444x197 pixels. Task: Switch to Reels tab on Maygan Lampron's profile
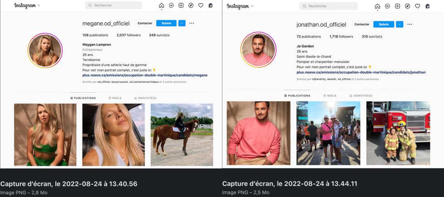click(115, 98)
